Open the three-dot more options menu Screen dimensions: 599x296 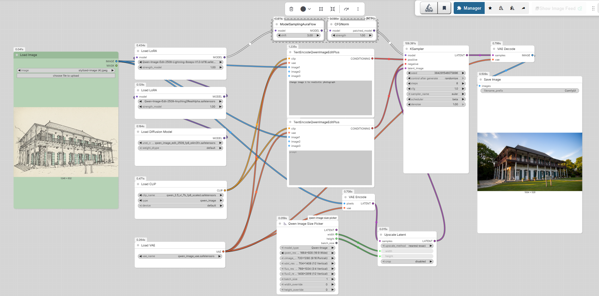pyautogui.click(x=358, y=9)
